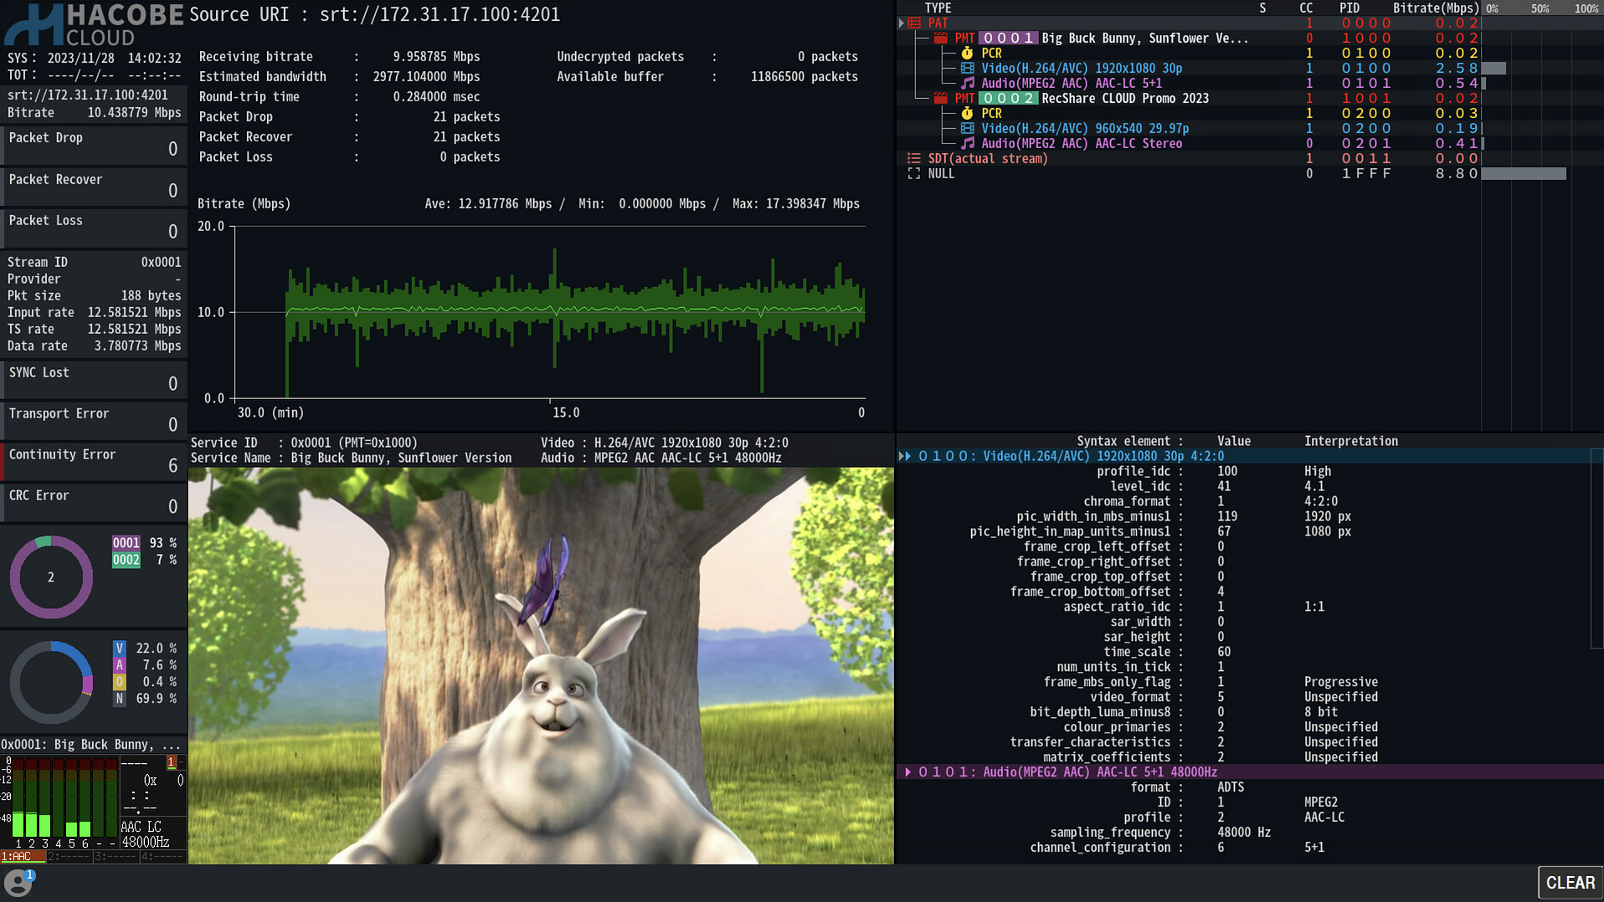Select the second audio track tab
1604x902 pixels.
69,857
